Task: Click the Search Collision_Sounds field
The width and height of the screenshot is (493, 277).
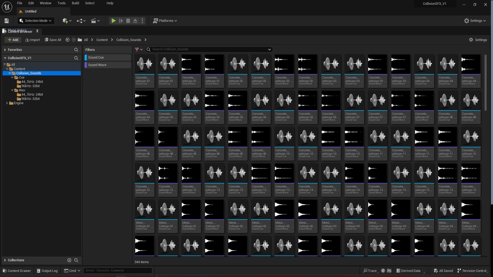Action: 209,49
